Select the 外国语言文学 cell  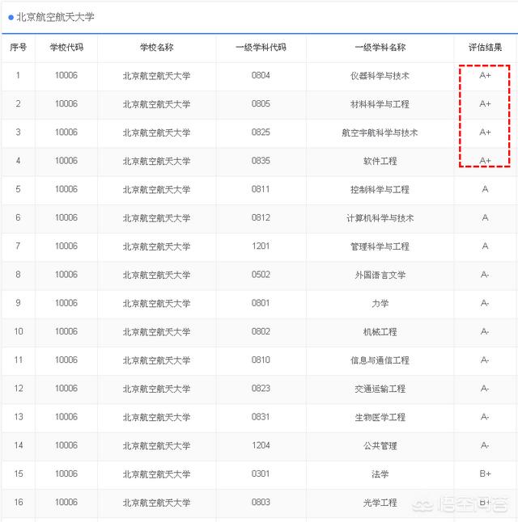click(x=380, y=275)
